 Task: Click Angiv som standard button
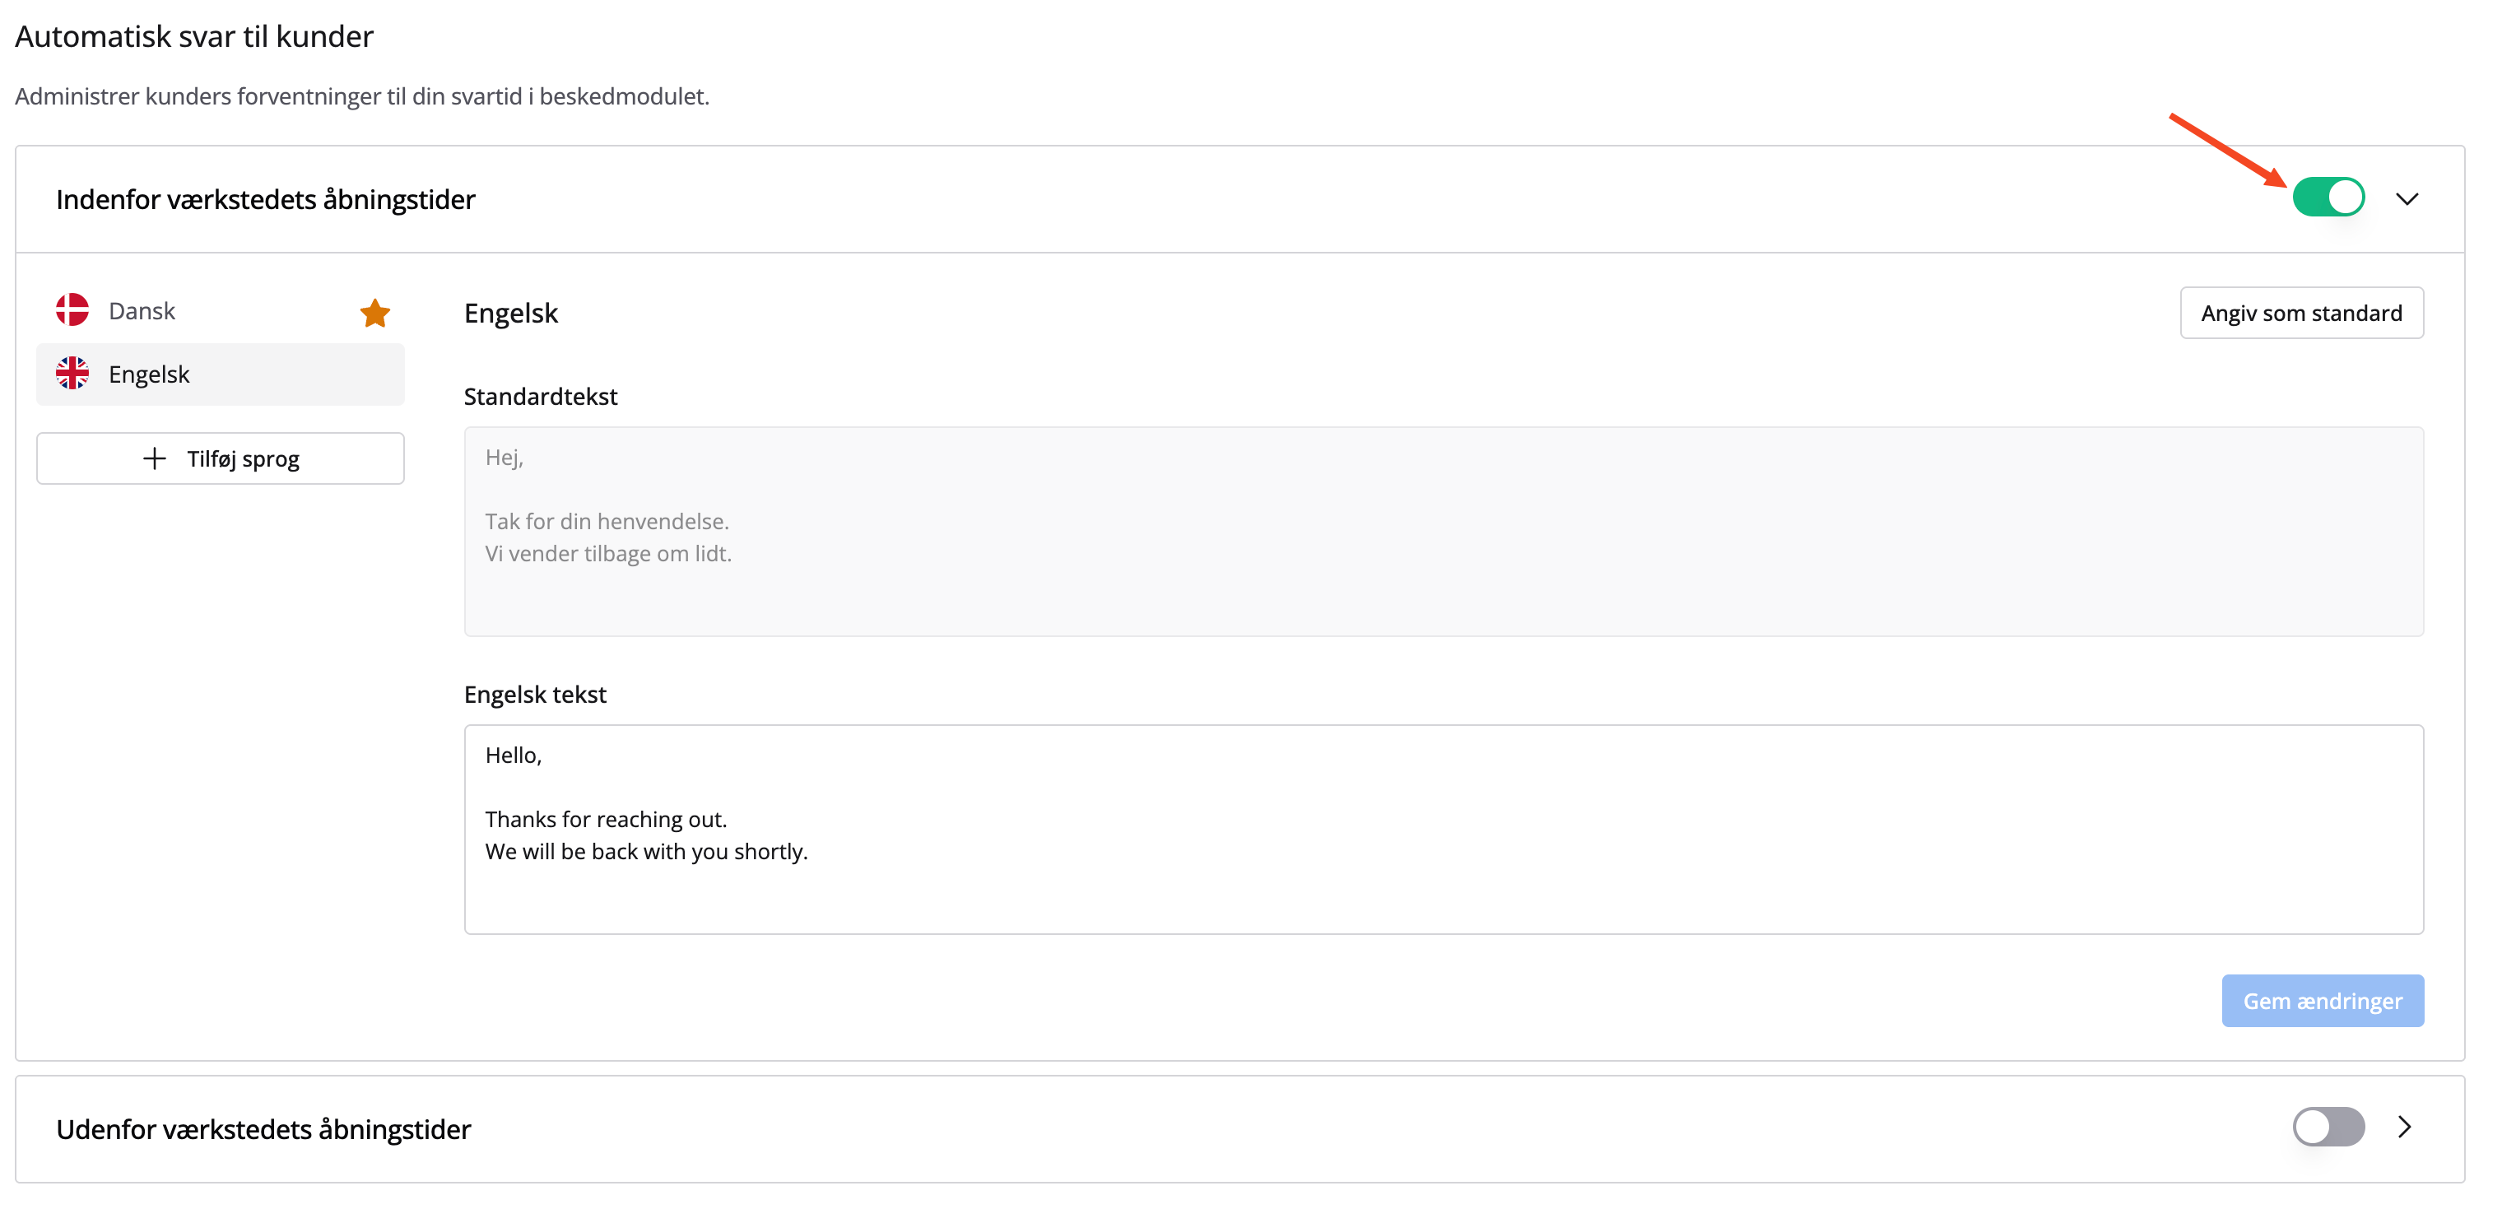pyautogui.click(x=2300, y=313)
